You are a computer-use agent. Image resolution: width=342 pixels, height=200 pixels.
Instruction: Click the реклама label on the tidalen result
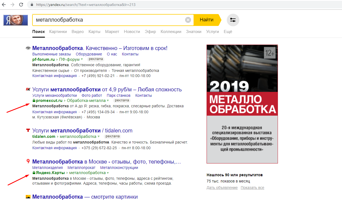[112, 136]
